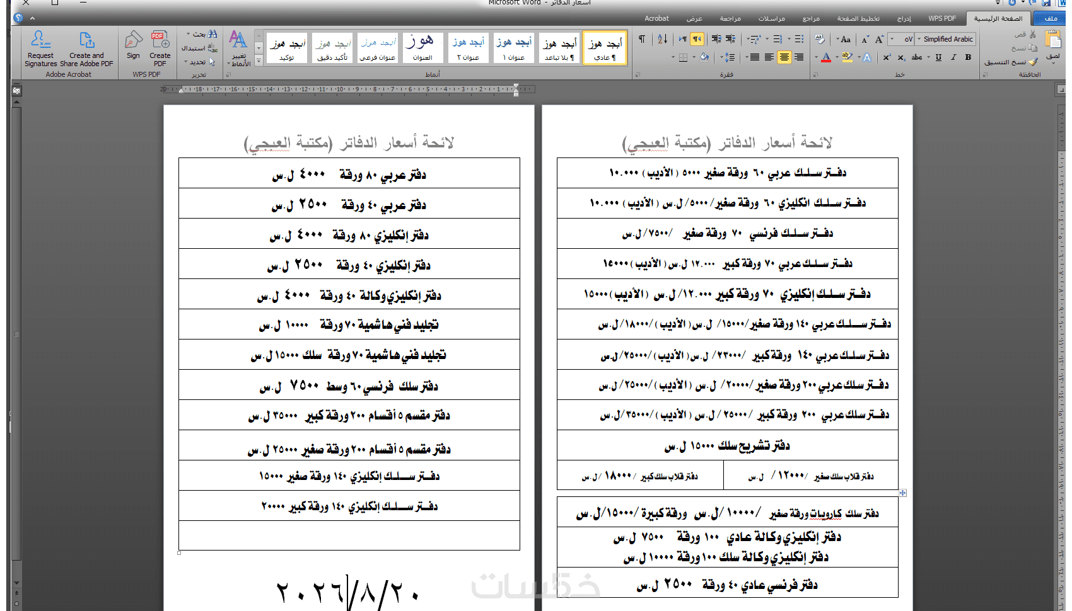Image resolution: width=1072 pixels, height=611 pixels.
Task: Click the Sort A-Z icon
Action: tap(662, 39)
